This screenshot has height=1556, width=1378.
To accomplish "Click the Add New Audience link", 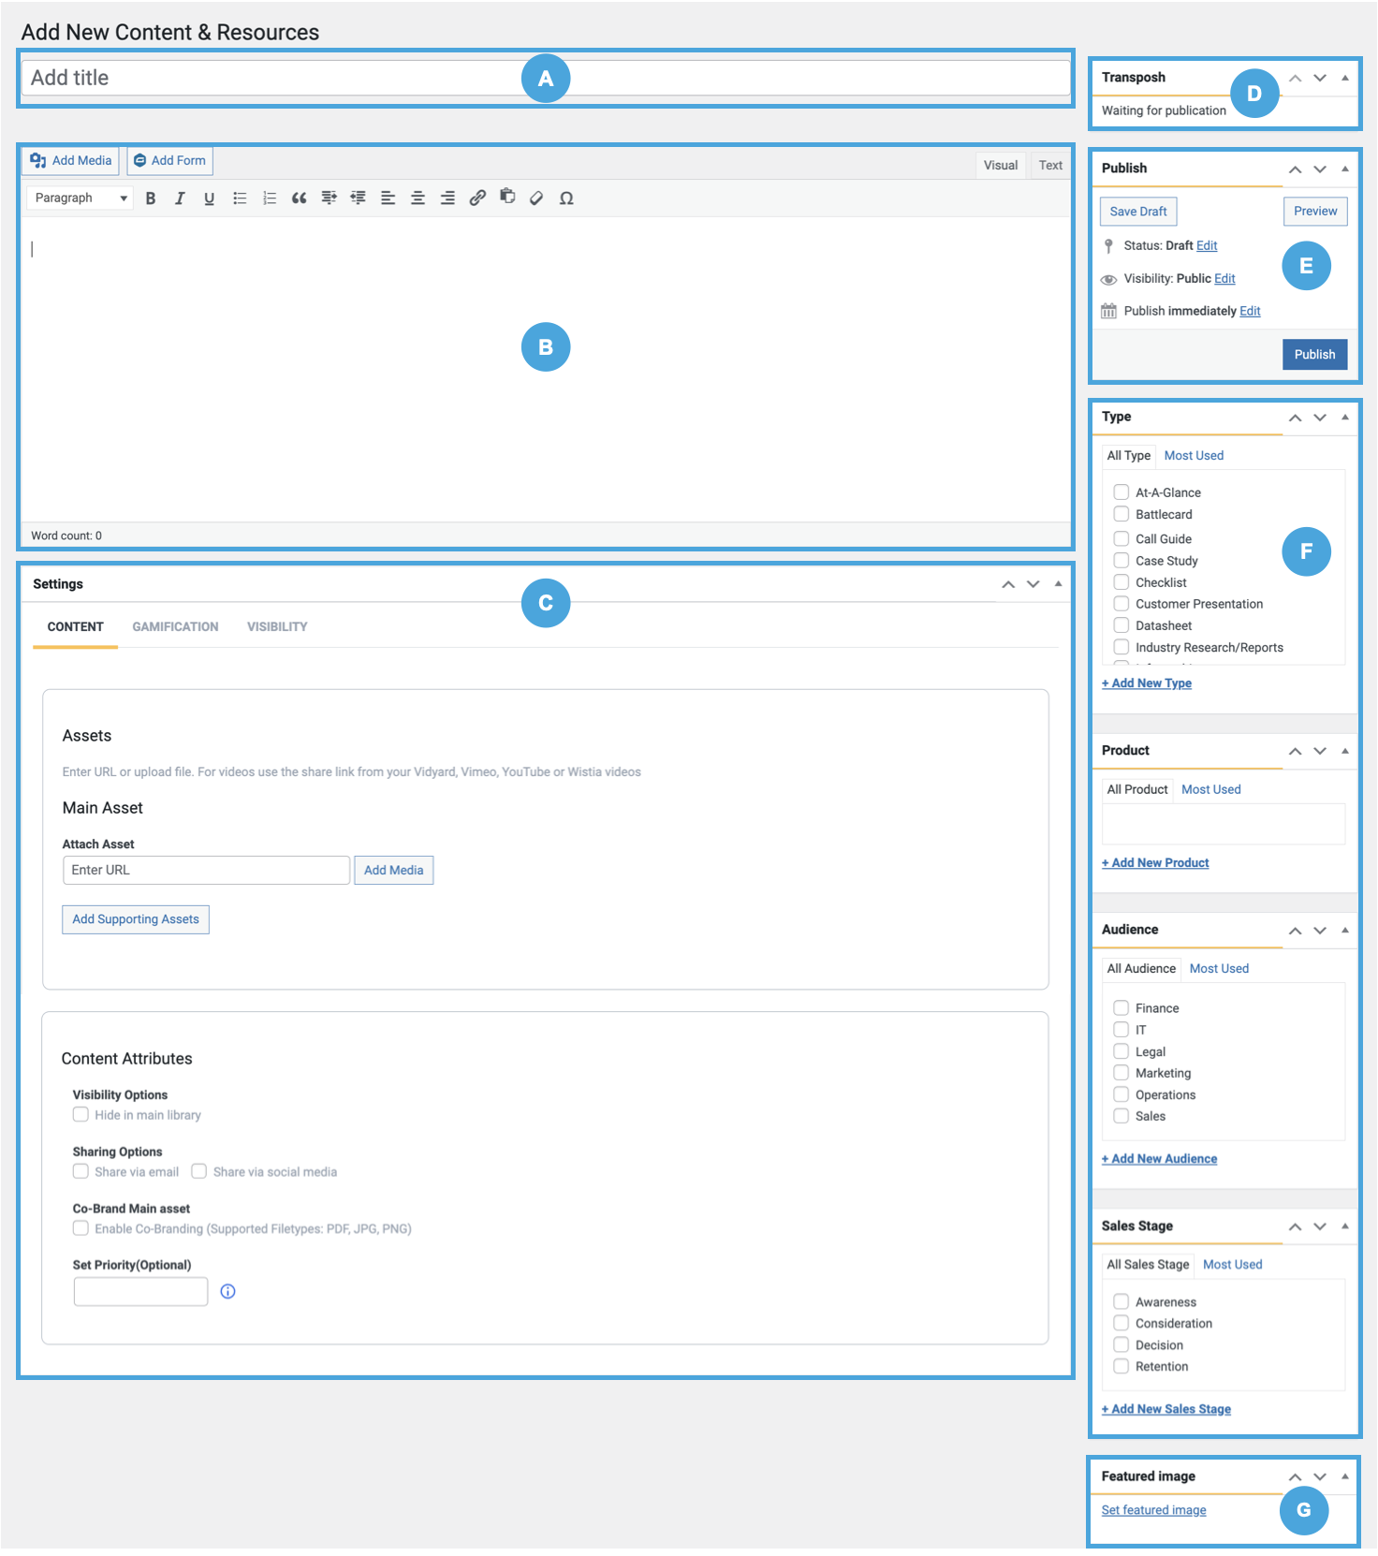I will [1159, 1158].
